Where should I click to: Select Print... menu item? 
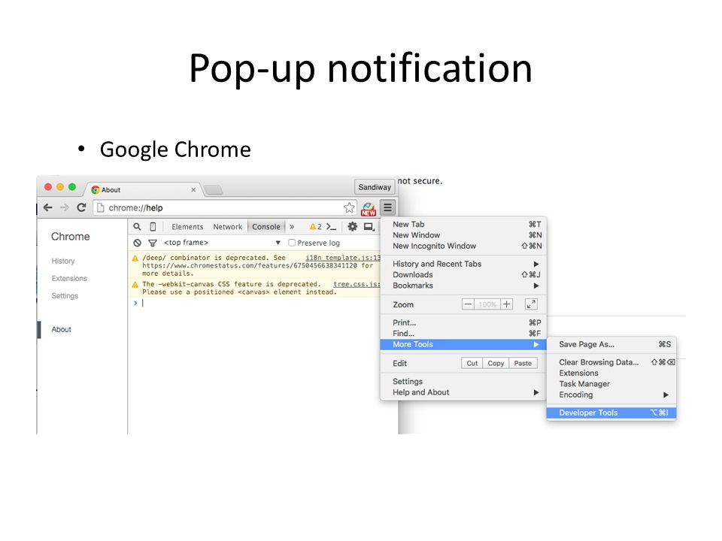[x=463, y=322]
